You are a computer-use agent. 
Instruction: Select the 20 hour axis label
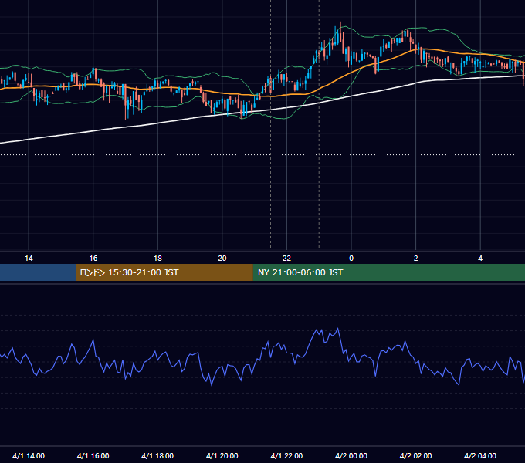click(222, 259)
